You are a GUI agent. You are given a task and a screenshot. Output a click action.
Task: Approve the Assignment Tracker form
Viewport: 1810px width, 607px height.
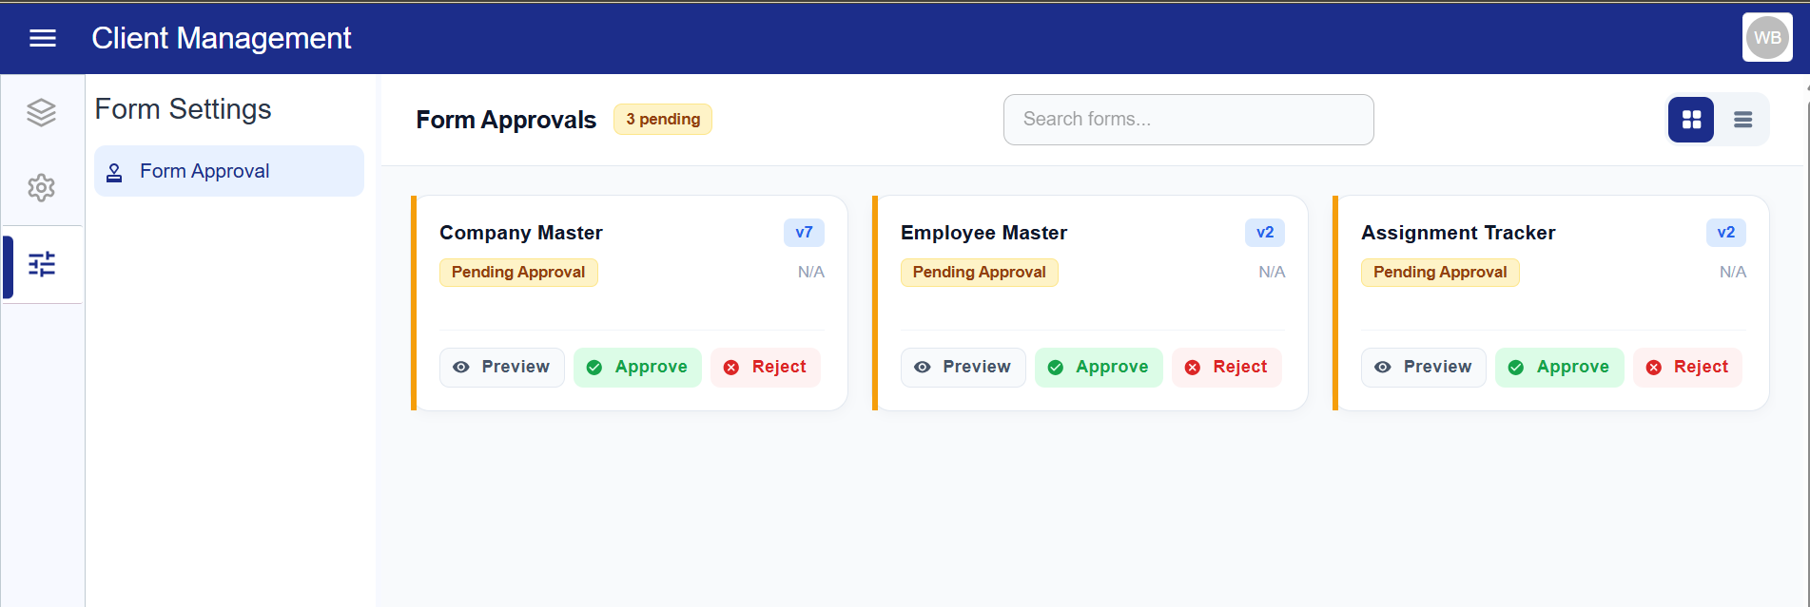point(1560,368)
